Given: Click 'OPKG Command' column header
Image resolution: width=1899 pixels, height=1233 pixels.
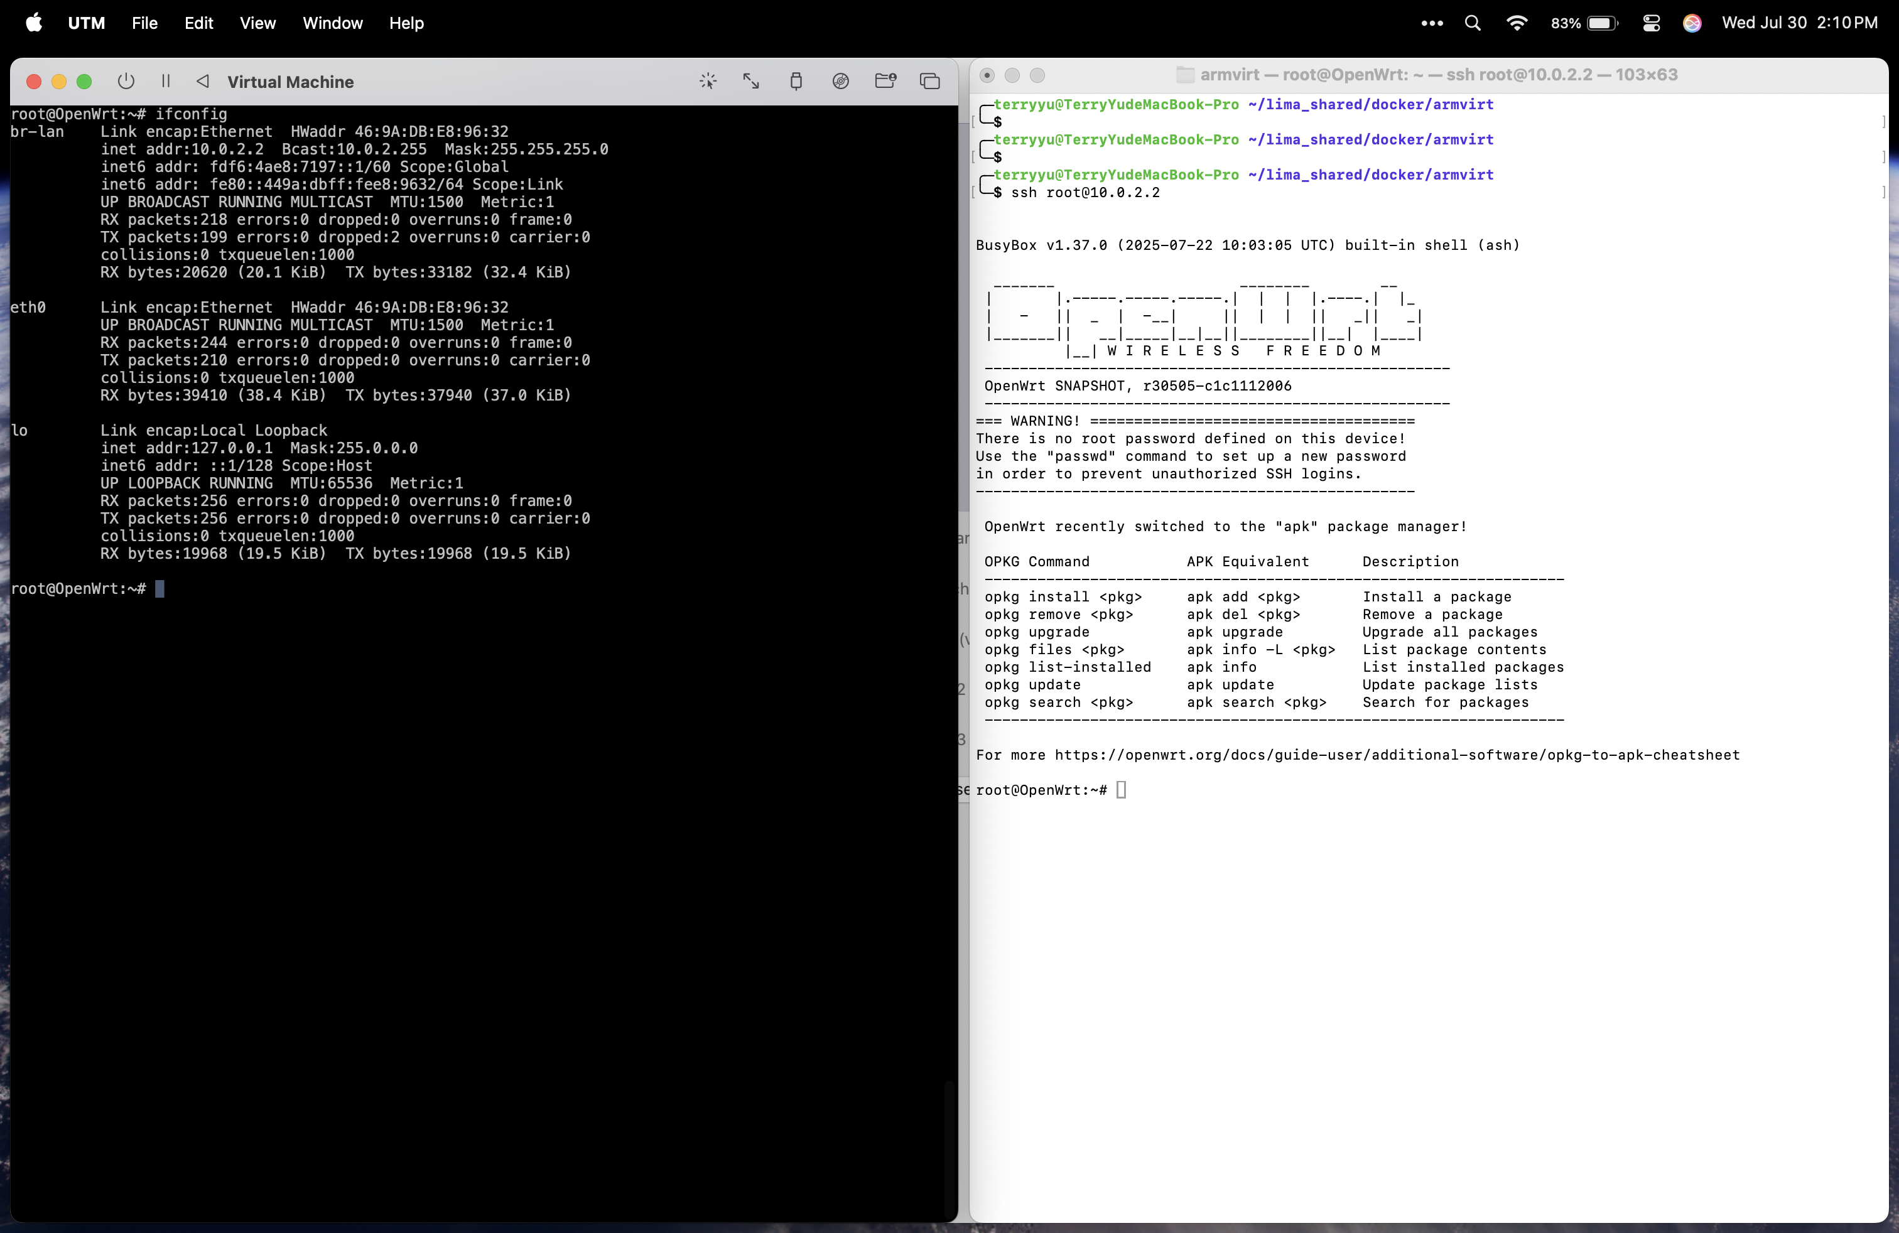Looking at the screenshot, I should coord(1036,563).
